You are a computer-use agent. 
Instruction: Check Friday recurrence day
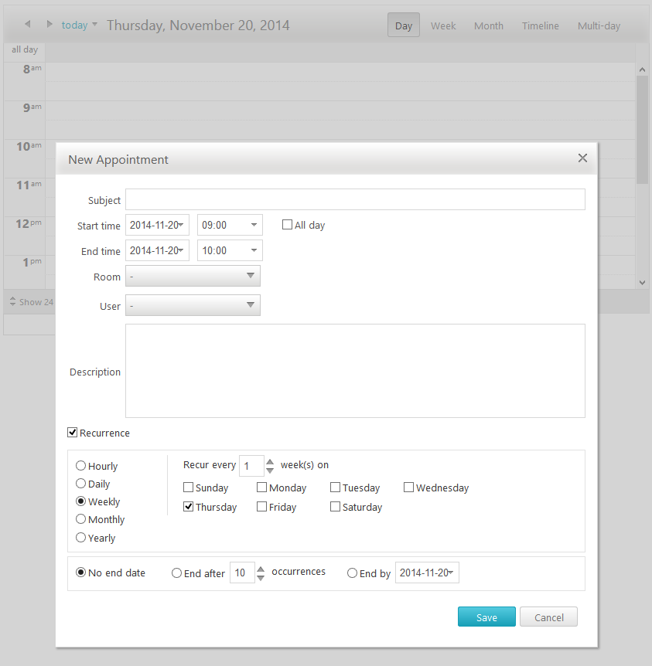[261, 507]
